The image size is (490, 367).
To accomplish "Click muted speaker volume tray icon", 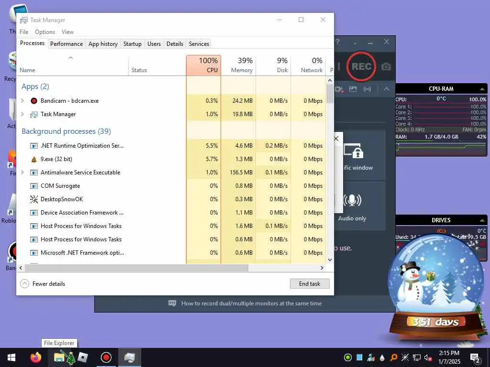I will [428, 357].
